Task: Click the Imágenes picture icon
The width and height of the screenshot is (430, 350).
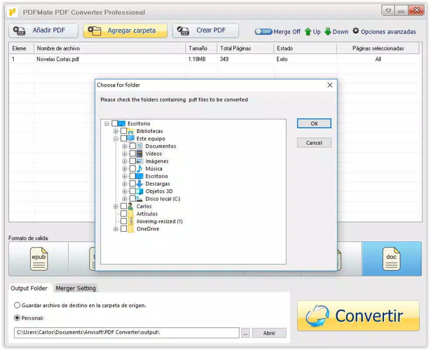Action: (x=139, y=161)
